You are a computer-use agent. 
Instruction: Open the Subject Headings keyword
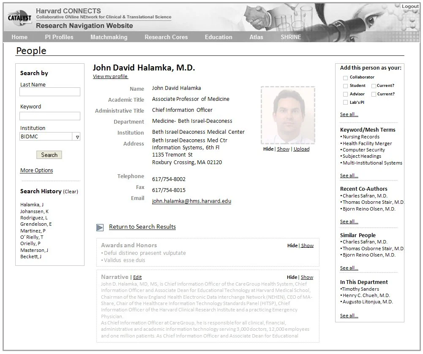pos(362,156)
